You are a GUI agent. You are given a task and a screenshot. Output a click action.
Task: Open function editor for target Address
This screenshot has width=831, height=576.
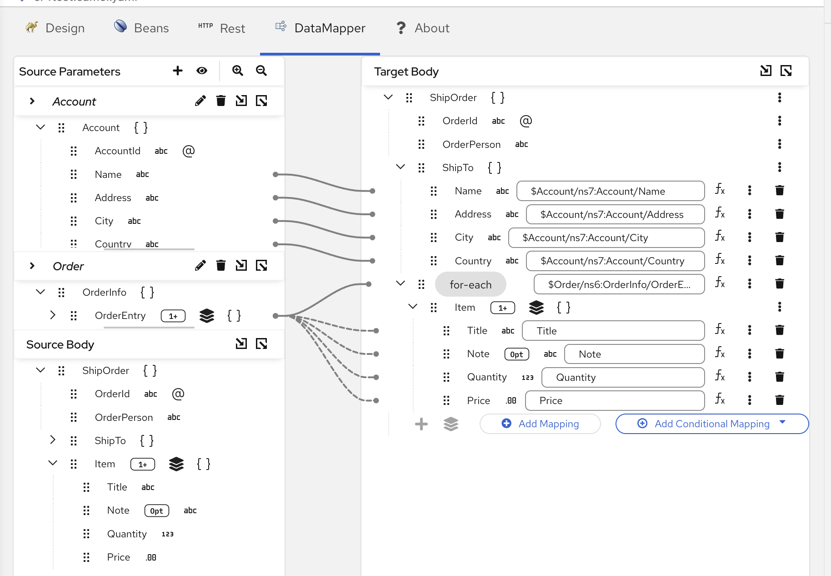click(x=720, y=212)
